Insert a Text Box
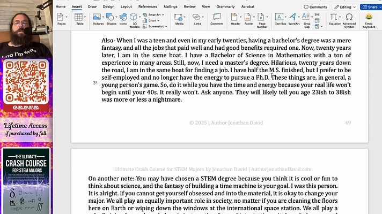 click(x=280, y=18)
